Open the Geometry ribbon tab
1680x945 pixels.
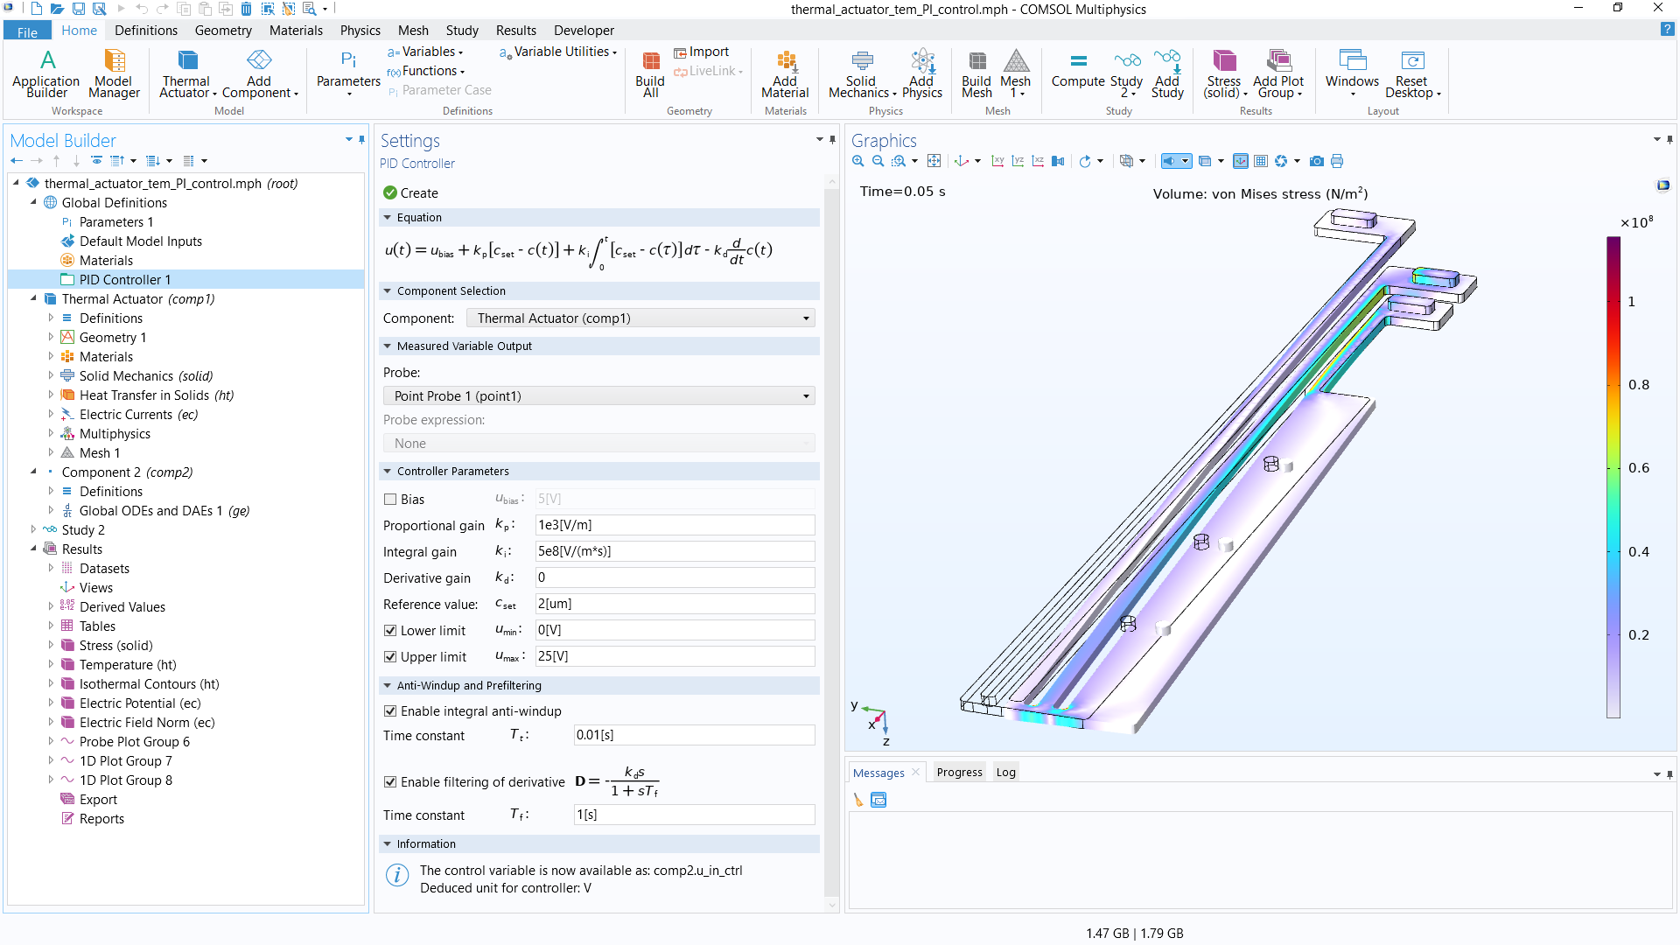pyautogui.click(x=223, y=30)
